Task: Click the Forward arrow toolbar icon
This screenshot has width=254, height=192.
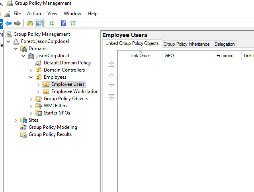Action: coord(17,23)
